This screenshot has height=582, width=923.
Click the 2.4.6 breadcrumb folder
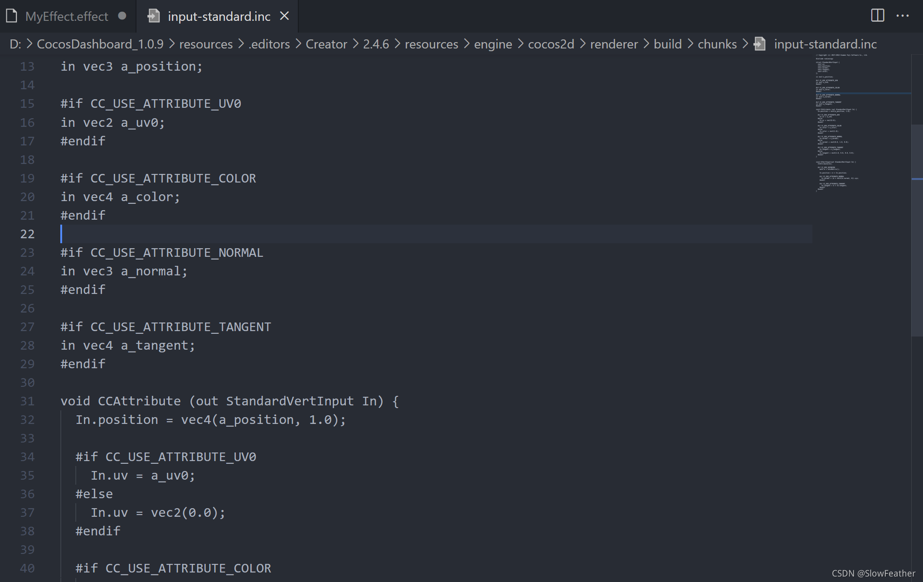[375, 44]
